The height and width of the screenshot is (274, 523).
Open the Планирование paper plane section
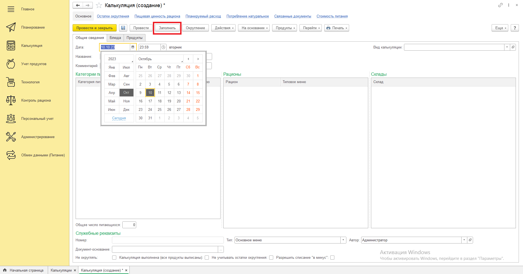[x=11, y=27]
